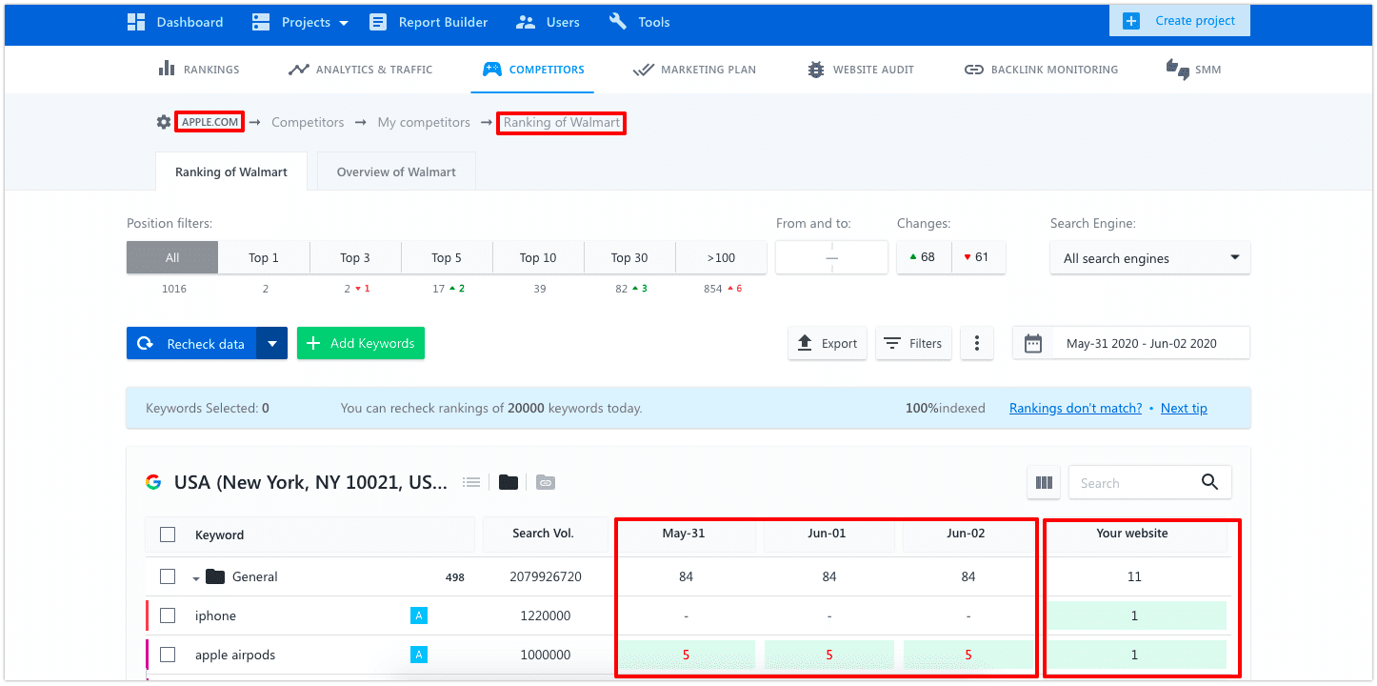The height and width of the screenshot is (686, 1377).
Task: Click the Next tip link
Action: pyautogui.click(x=1184, y=408)
